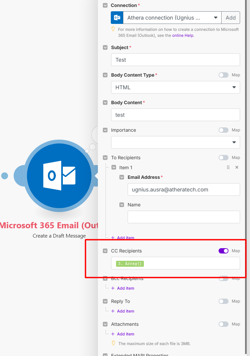Click the Microsoft 365 Email module title
The height and width of the screenshot is (356, 250).
click(49, 226)
